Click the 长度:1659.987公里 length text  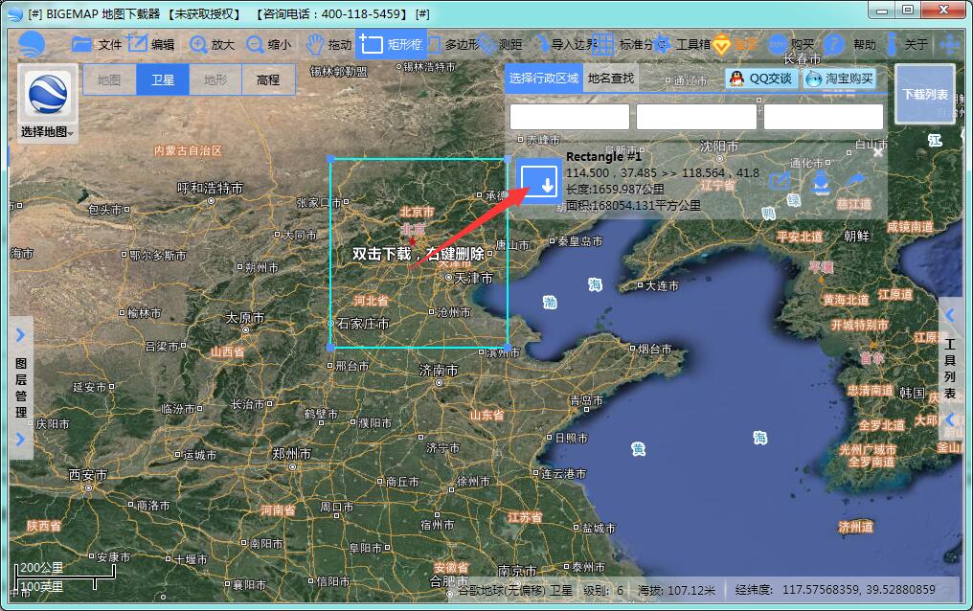pos(615,190)
